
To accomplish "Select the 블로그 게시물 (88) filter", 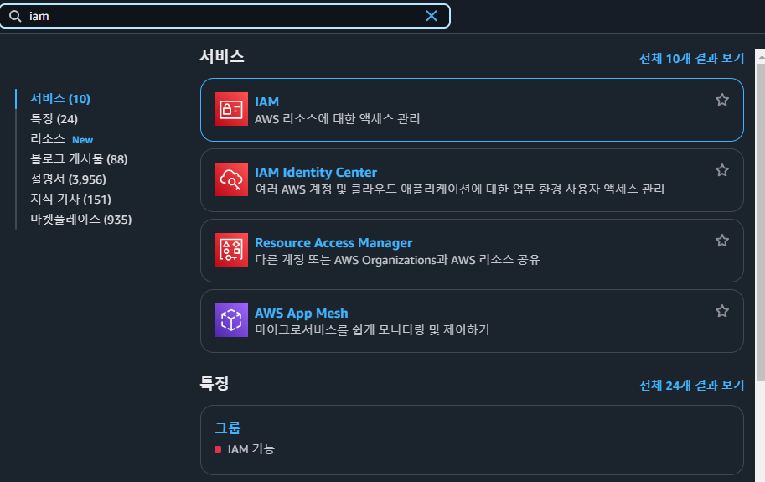I will 79,159.
